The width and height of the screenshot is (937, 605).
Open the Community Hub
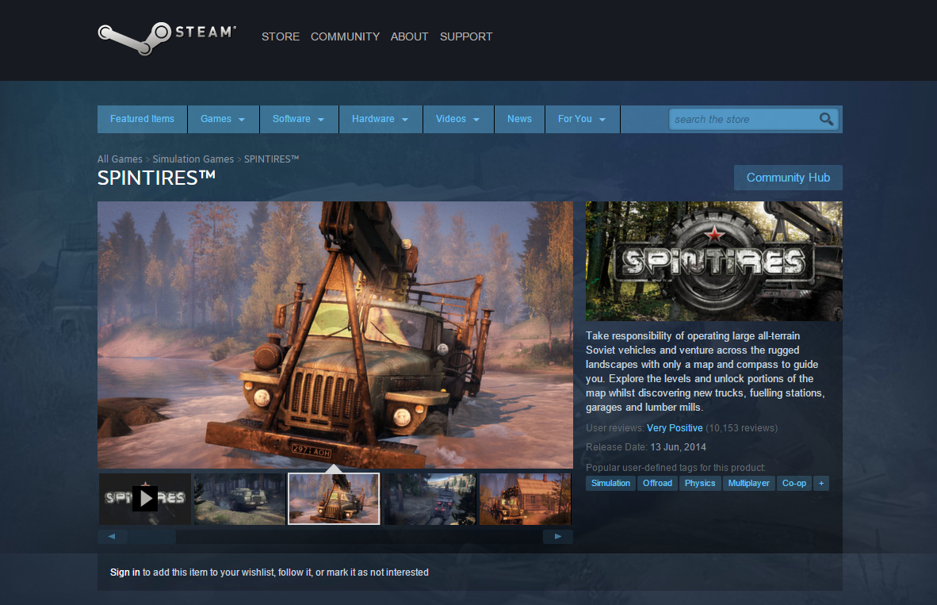(788, 178)
